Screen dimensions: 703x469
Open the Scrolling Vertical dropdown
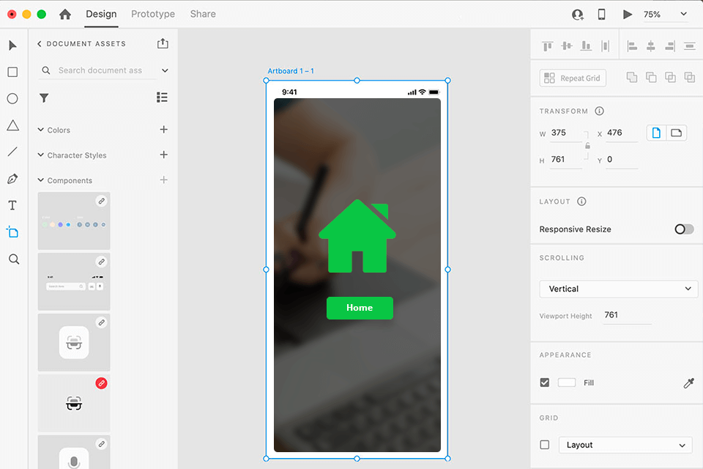click(x=619, y=289)
